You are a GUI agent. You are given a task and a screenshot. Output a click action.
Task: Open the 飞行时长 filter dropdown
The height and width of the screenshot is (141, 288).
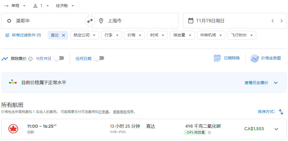pos(242,35)
